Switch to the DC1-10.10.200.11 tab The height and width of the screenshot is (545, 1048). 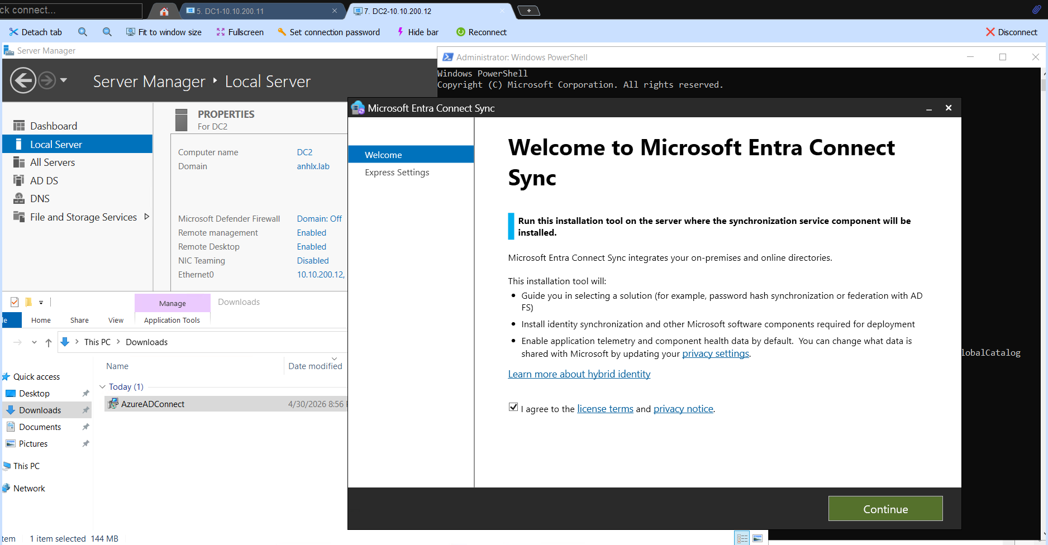coord(263,11)
